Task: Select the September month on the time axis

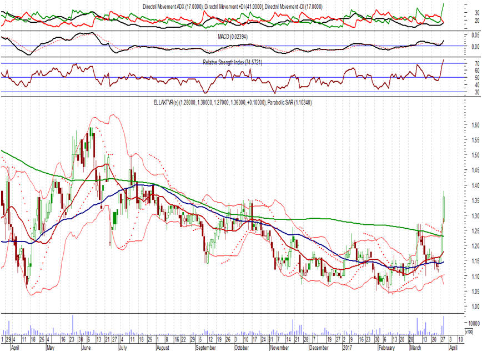Action: [x=207, y=348]
